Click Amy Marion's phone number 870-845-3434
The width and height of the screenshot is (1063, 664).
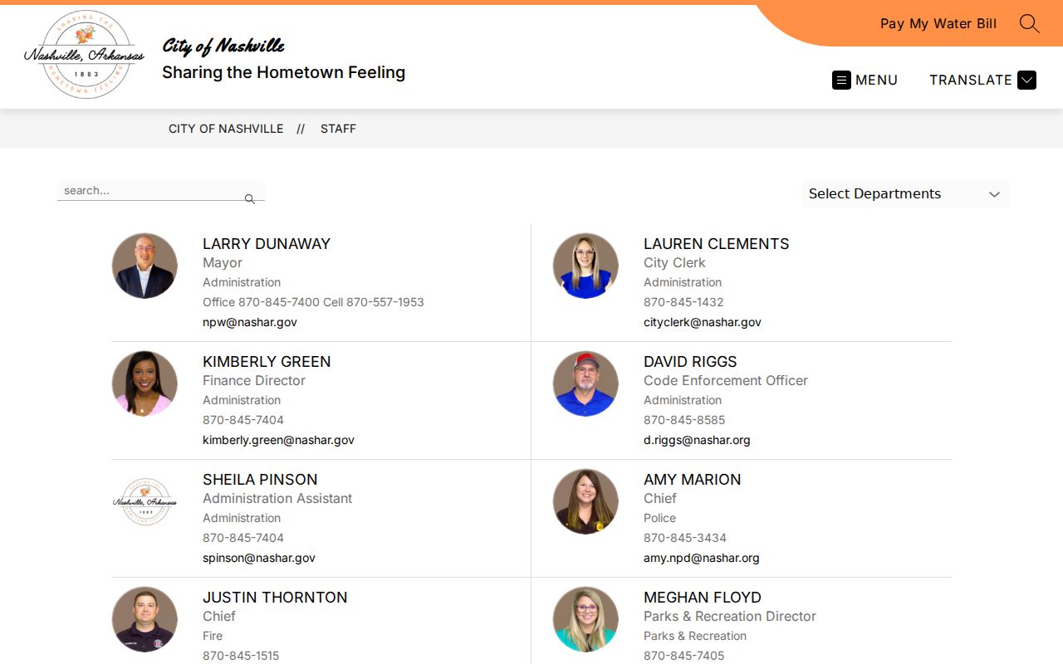click(x=685, y=538)
